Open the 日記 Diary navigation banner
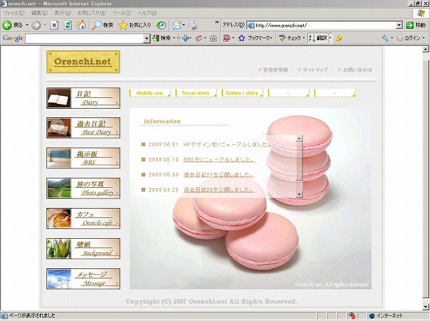 pos(83,98)
